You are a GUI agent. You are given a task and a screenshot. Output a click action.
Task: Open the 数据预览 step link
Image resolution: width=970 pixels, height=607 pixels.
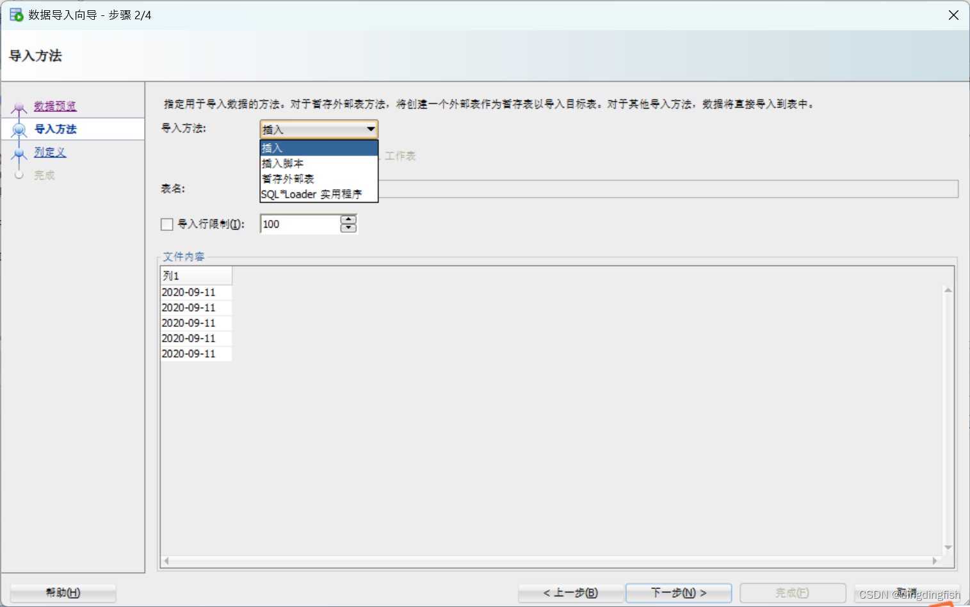point(55,106)
